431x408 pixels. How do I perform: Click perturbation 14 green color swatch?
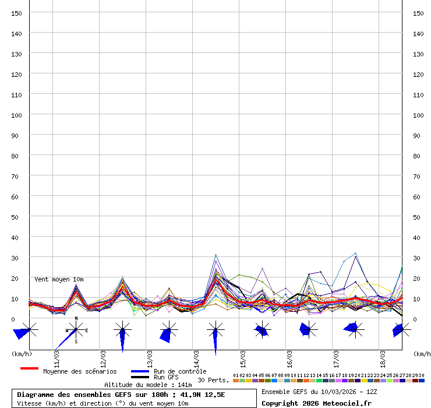[x=319, y=381]
